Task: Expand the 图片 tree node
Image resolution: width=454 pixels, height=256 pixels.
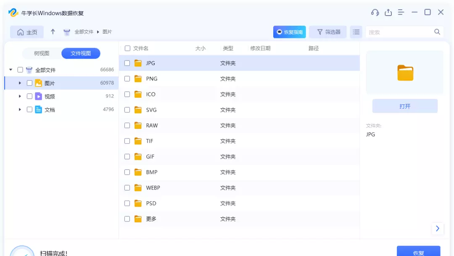Action: [20, 83]
